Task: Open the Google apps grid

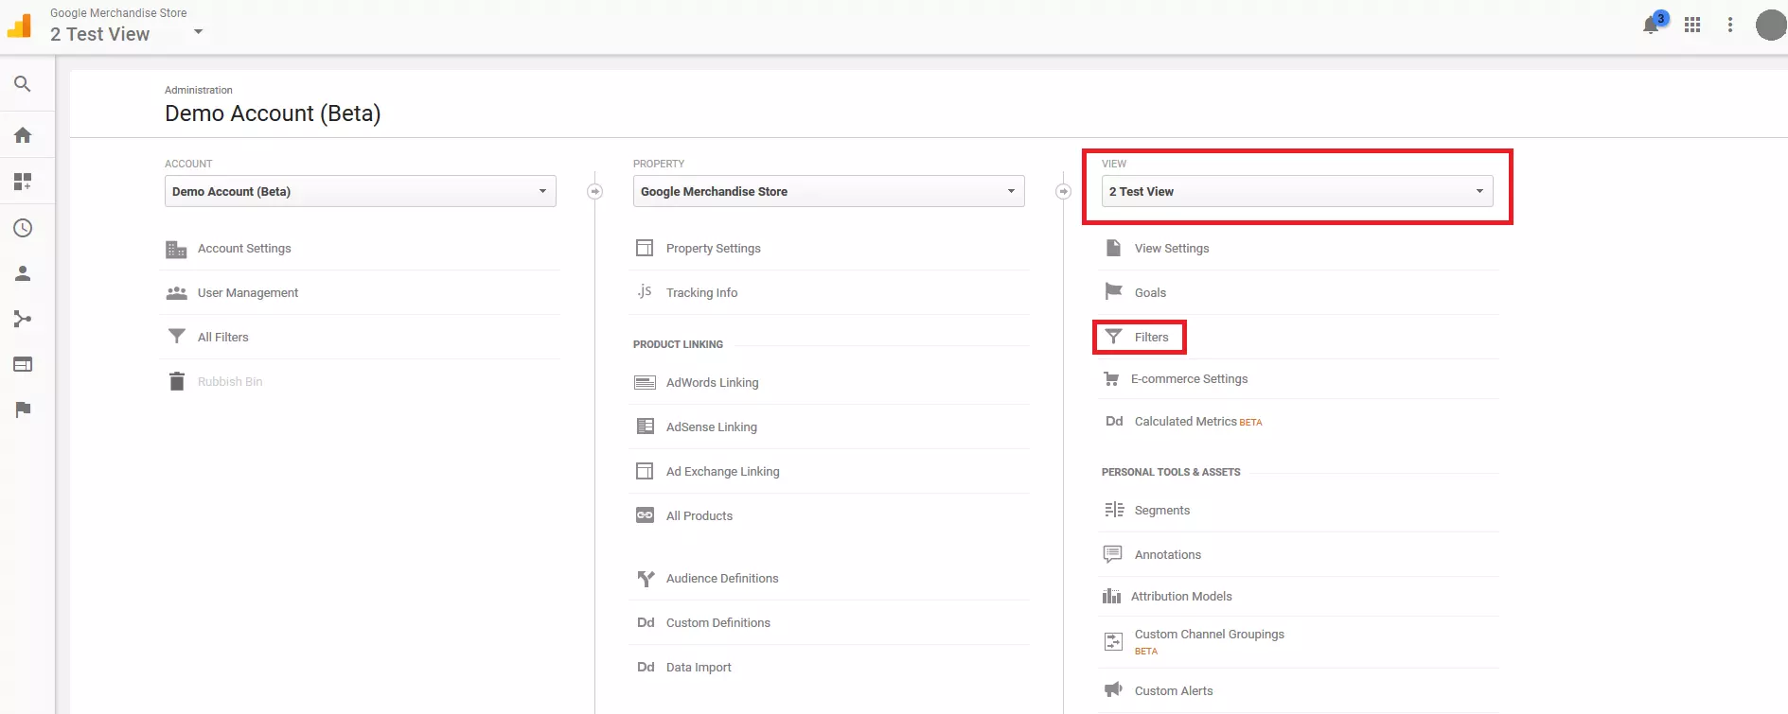Action: [1692, 26]
